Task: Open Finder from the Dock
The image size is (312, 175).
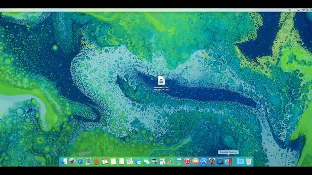Action: click(x=64, y=161)
